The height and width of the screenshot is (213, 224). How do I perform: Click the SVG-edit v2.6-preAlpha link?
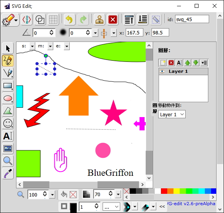191,204
